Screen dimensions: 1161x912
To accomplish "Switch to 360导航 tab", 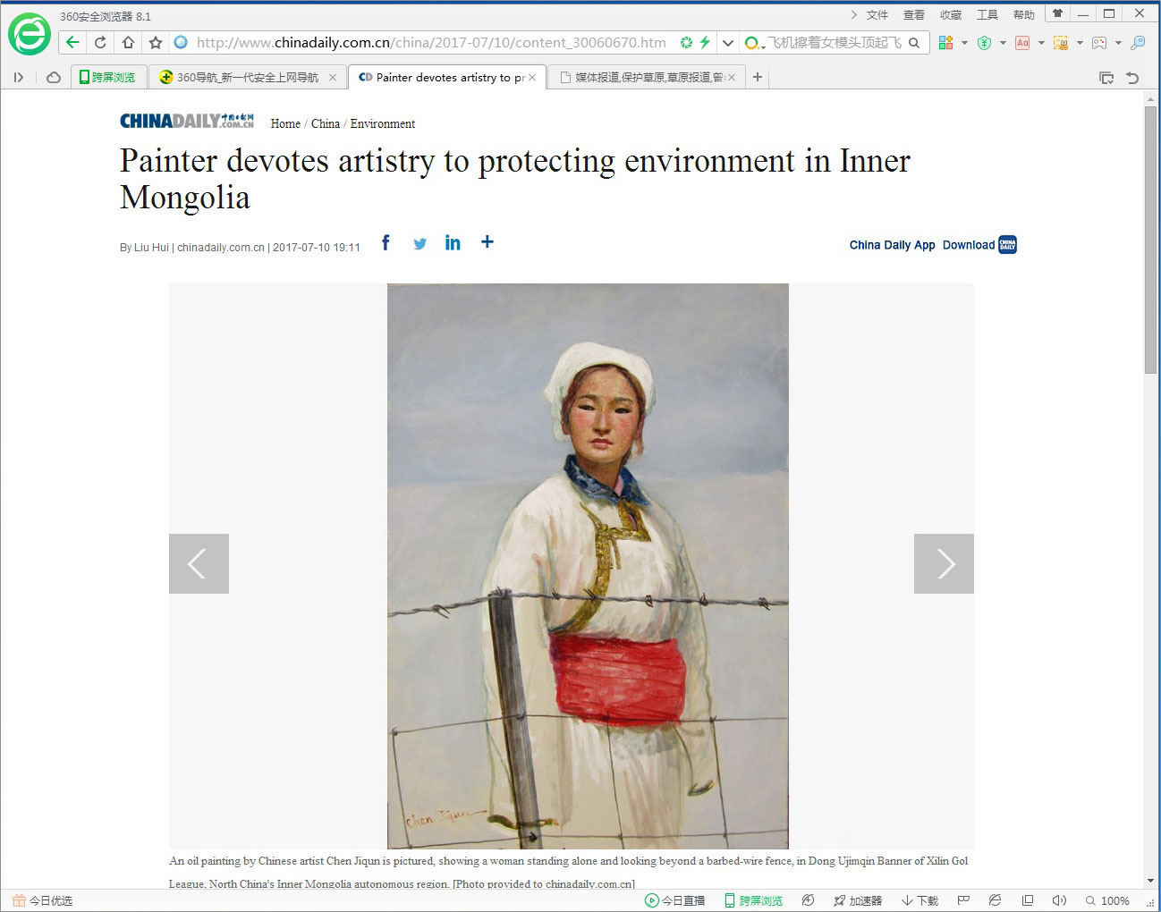I will point(247,78).
